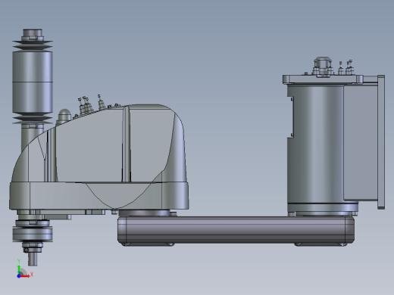The height and width of the screenshot is (295, 394).
Task: Pick the top cap of the vertical shaft
Action: pyautogui.click(x=33, y=35)
